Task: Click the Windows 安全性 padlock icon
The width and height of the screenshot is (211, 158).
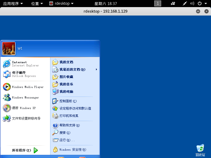Action: [x=55, y=150]
